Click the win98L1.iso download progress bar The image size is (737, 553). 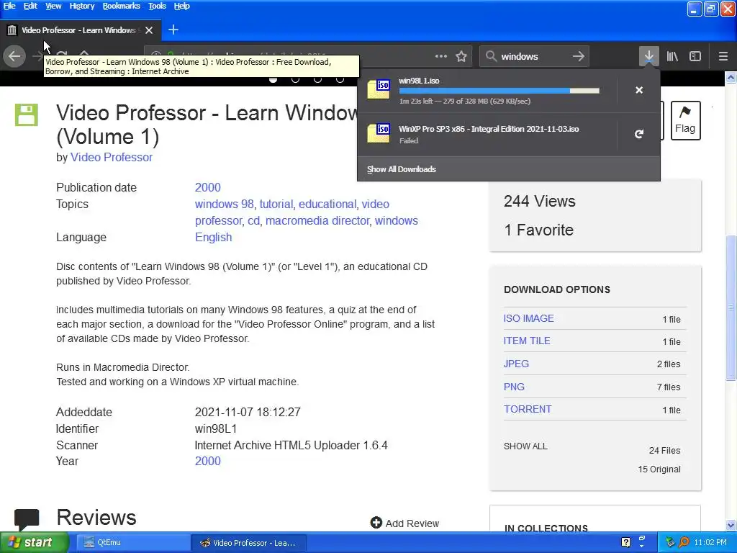click(499, 90)
